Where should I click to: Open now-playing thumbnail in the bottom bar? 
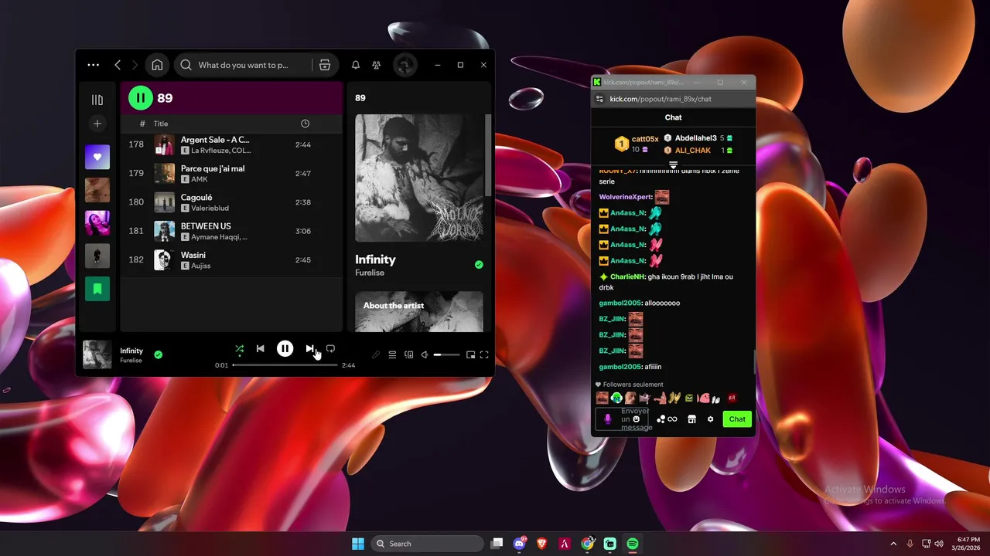pyautogui.click(x=97, y=355)
